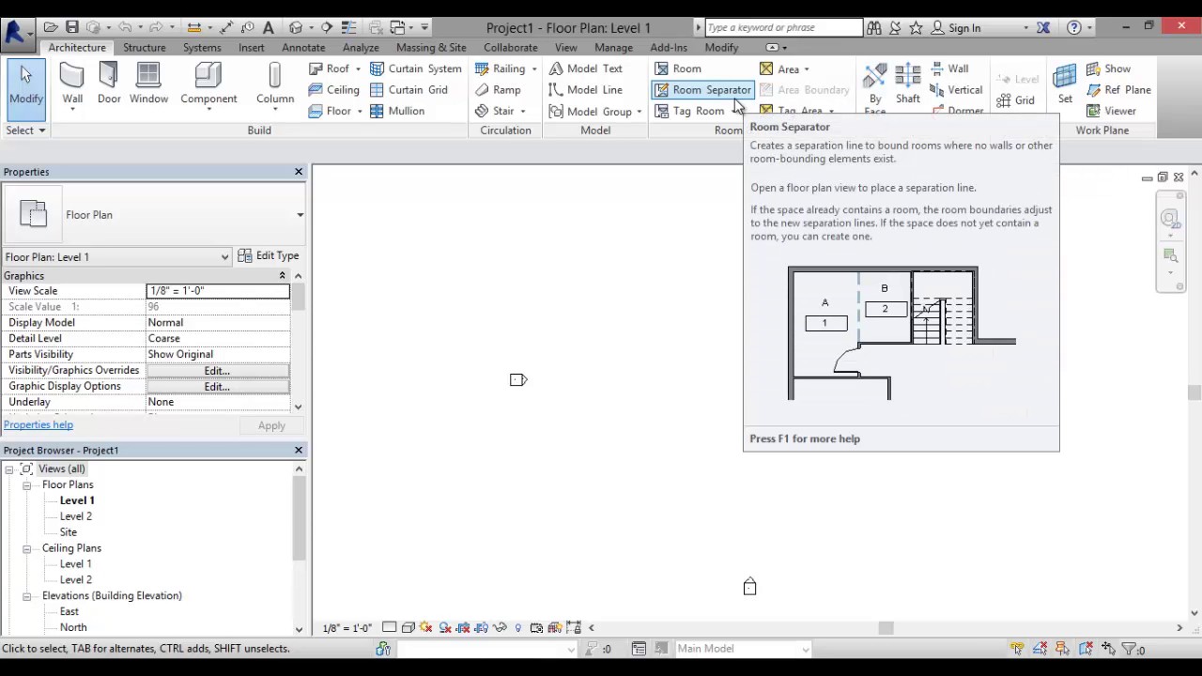Image resolution: width=1202 pixels, height=676 pixels.
Task: Click Sign In in the title bar
Action: (x=964, y=28)
